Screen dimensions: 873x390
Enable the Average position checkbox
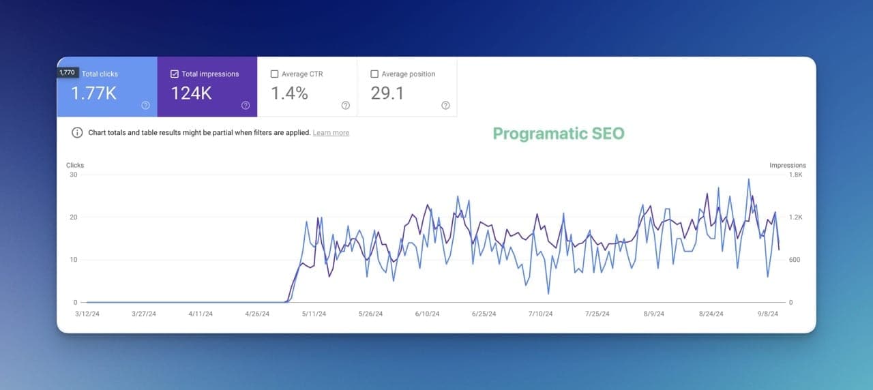point(374,74)
